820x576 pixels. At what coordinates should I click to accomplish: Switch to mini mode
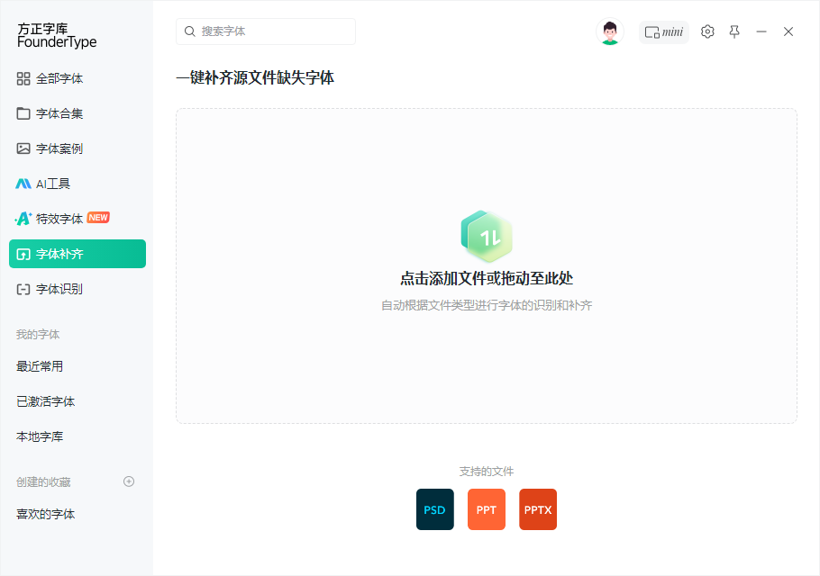pyautogui.click(x=664, y=31)
